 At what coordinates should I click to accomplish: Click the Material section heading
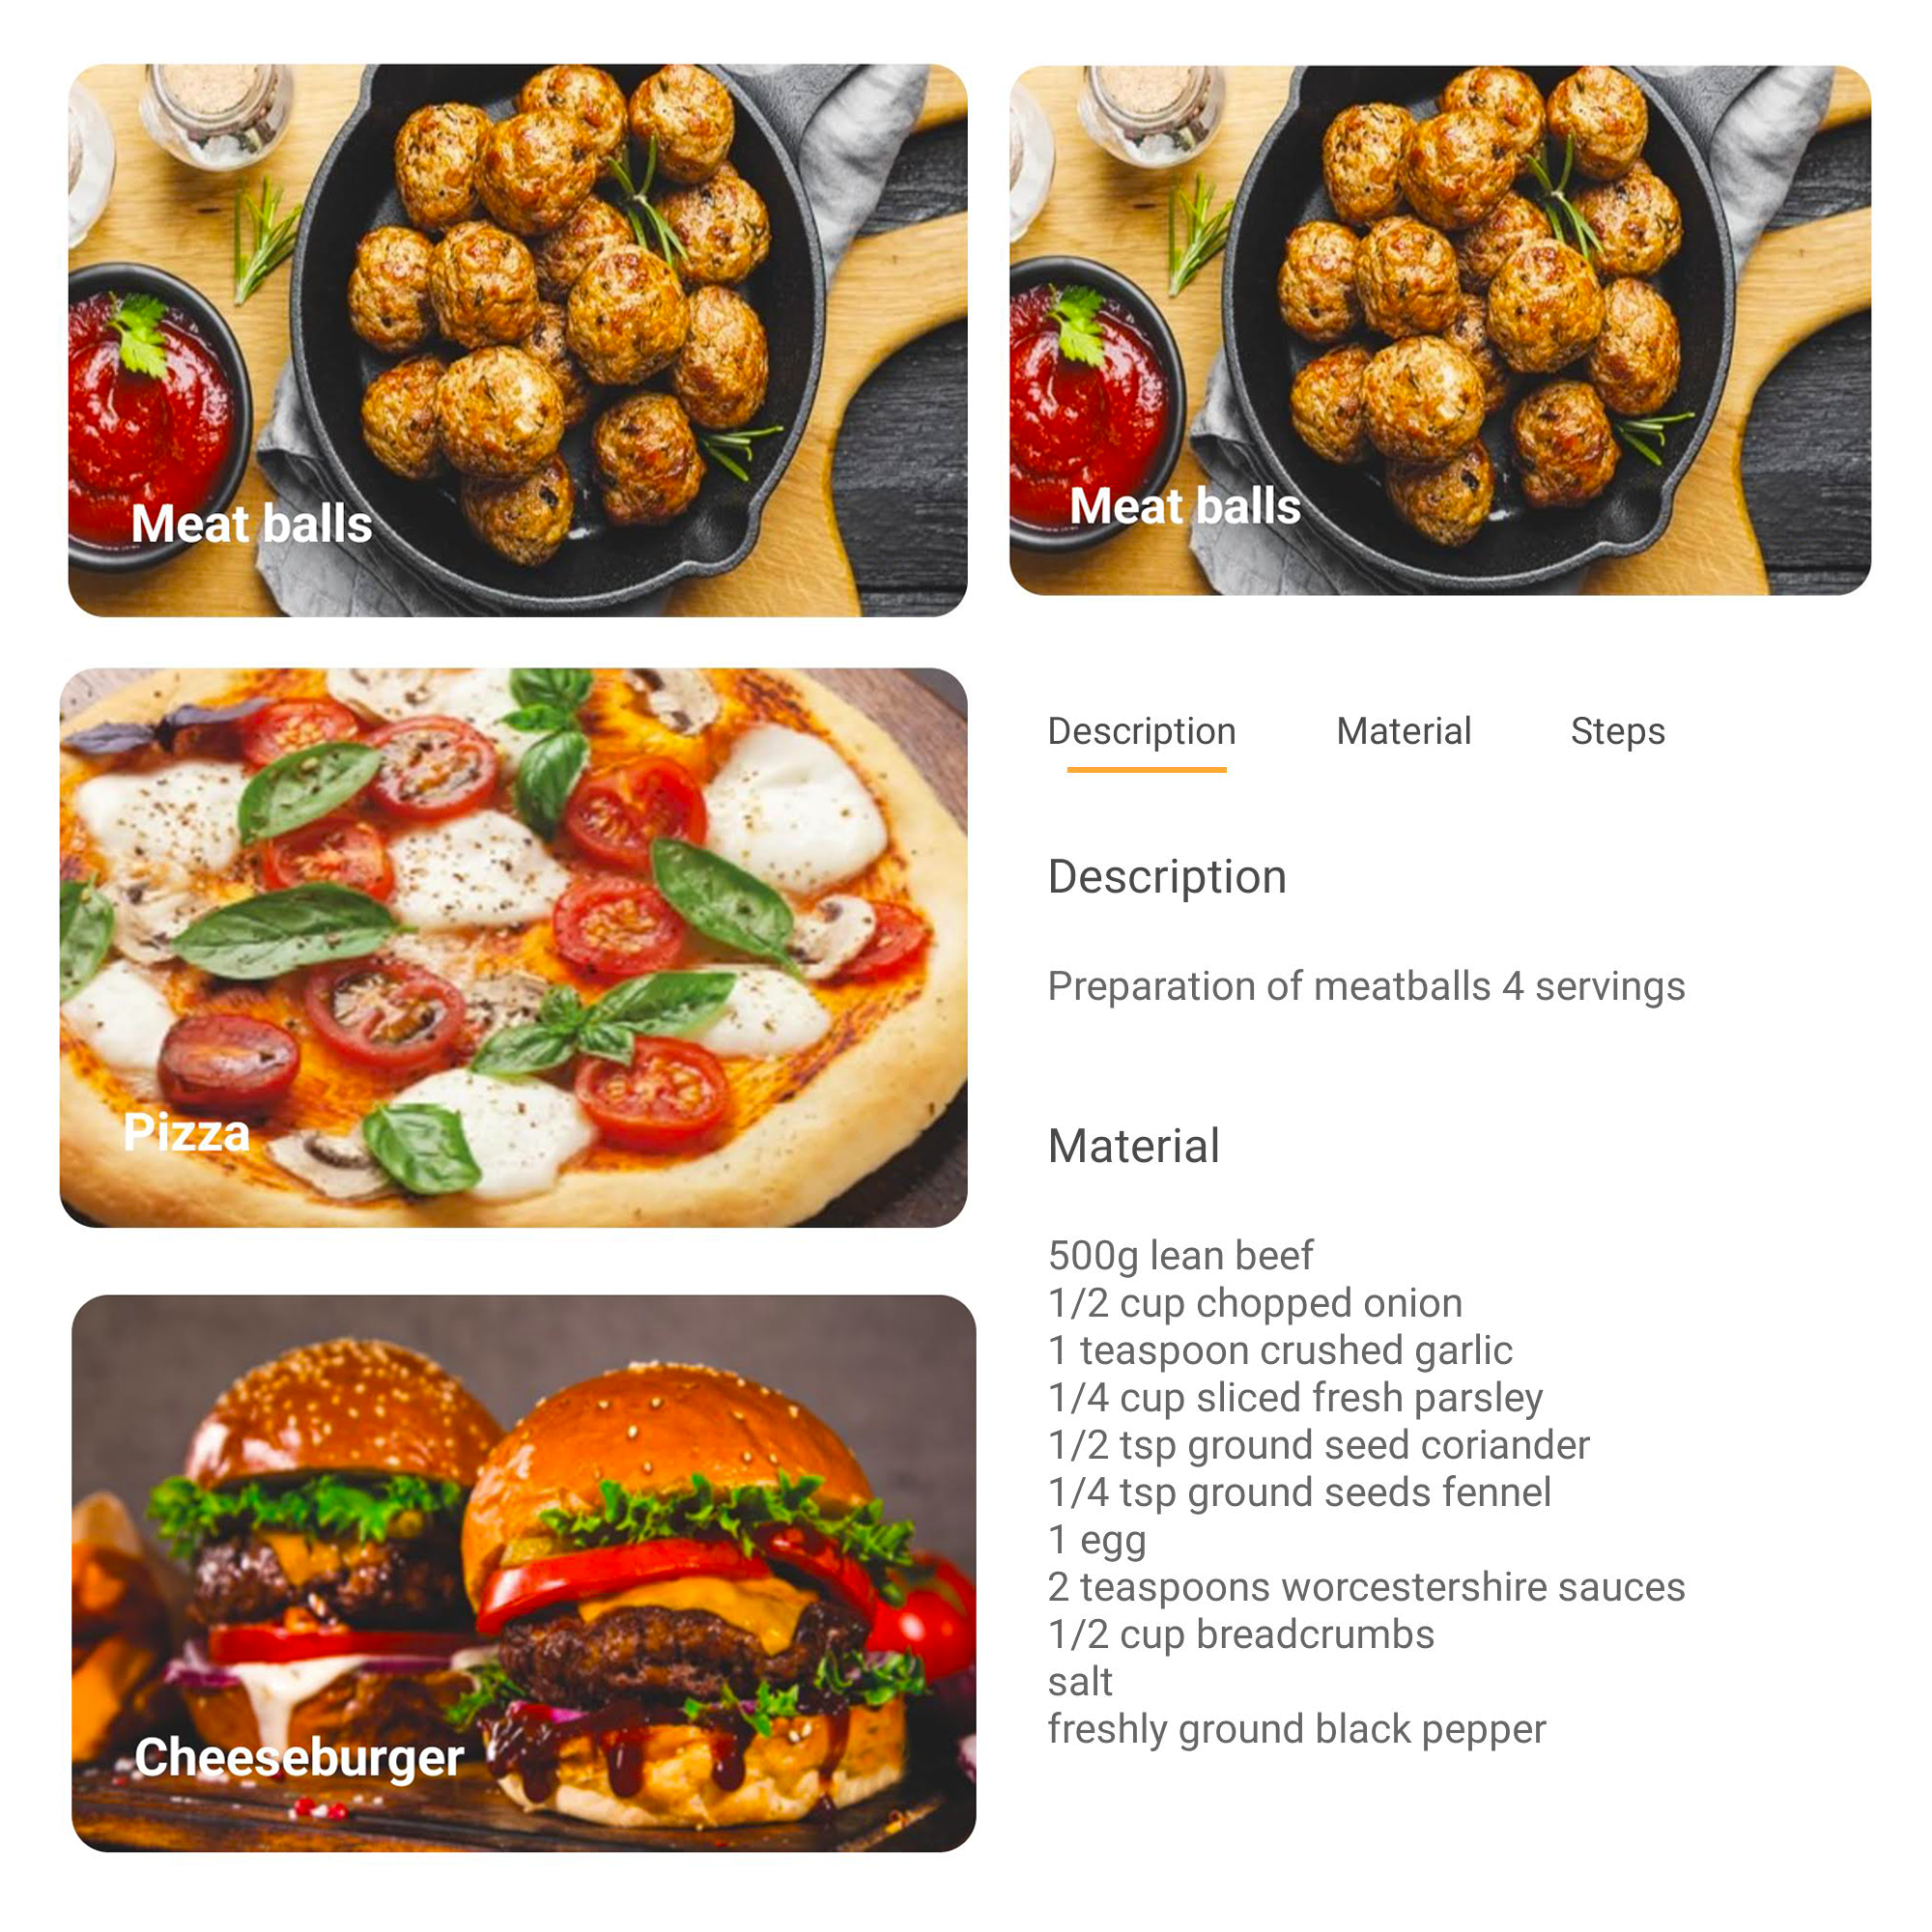coord(1134,1146)
